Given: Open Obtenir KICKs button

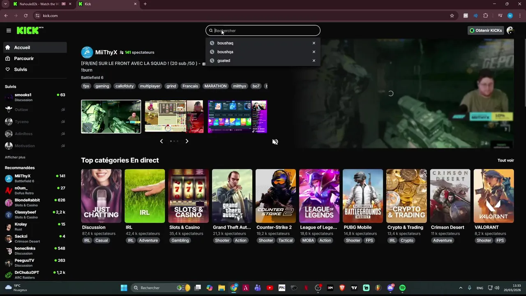Looking at the screenshot, I should coord(486,30).
